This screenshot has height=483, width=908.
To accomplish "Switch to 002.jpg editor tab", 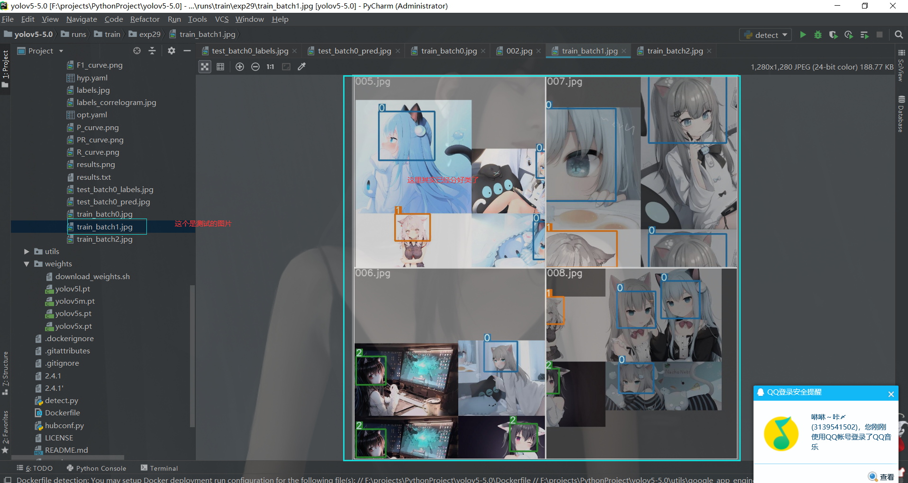I will (x=519, y=51).
